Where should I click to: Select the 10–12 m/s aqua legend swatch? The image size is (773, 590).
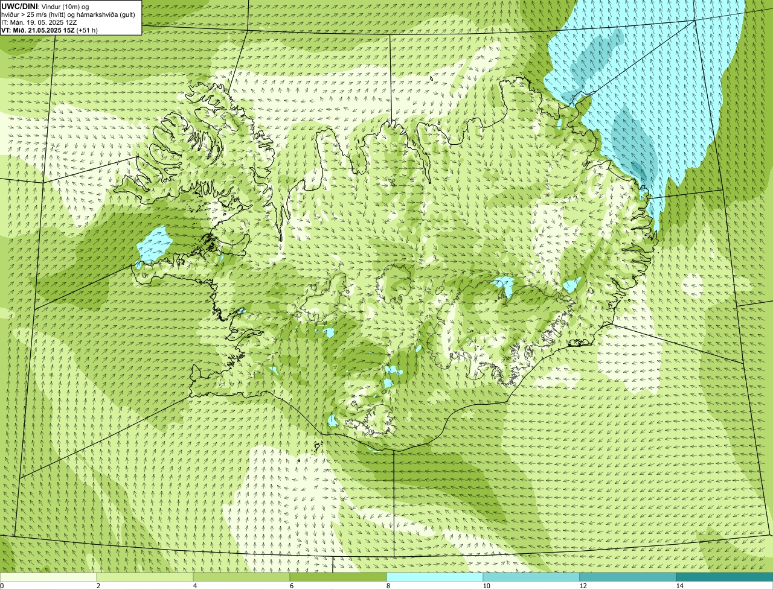pyautogui.click(x=531, y=577)
